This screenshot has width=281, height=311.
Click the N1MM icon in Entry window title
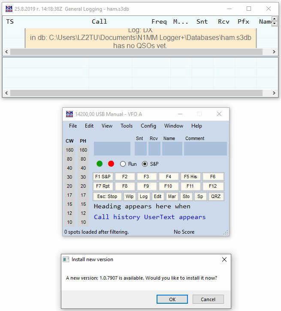coord(69,114)
